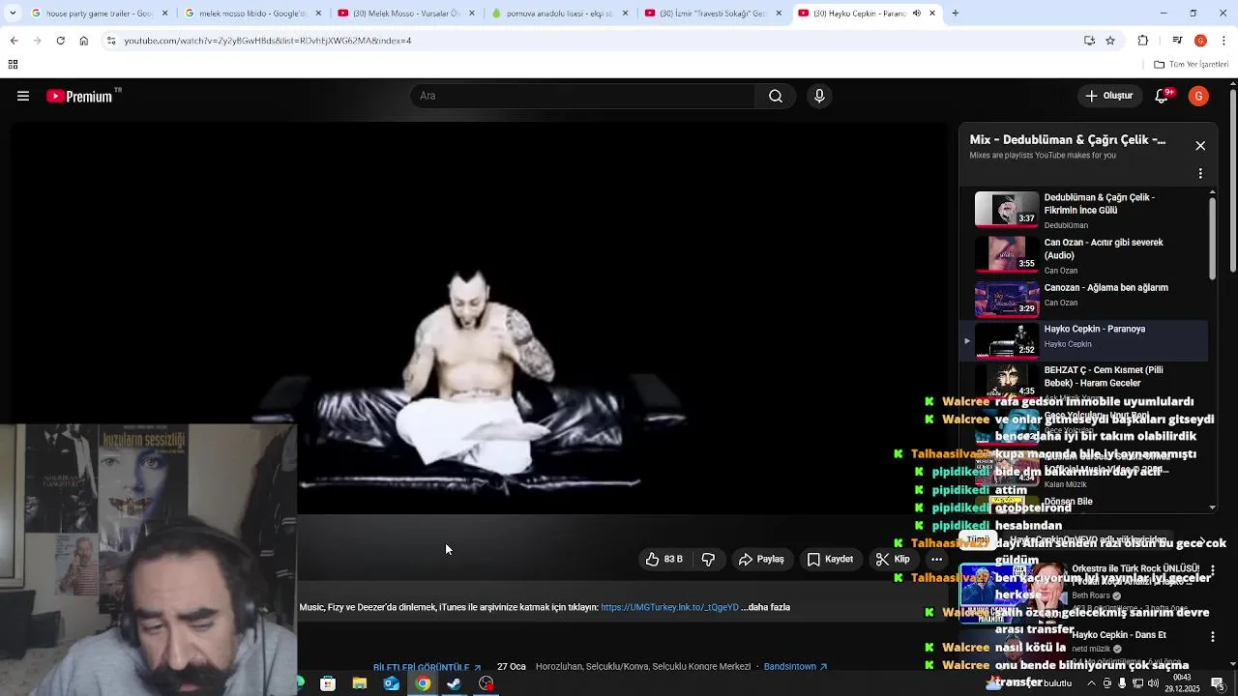The height and width of the screenshot is (696, 1238).
Task: Click the Klip clip button
Action: point(892,559)
